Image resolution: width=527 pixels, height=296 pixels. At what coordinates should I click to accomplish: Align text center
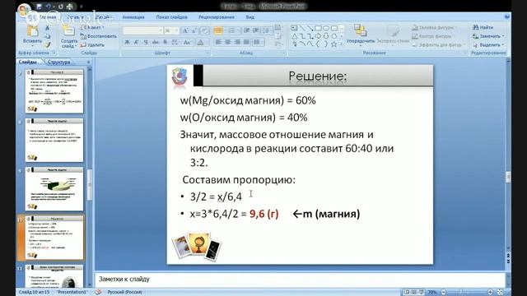(228, 42)
